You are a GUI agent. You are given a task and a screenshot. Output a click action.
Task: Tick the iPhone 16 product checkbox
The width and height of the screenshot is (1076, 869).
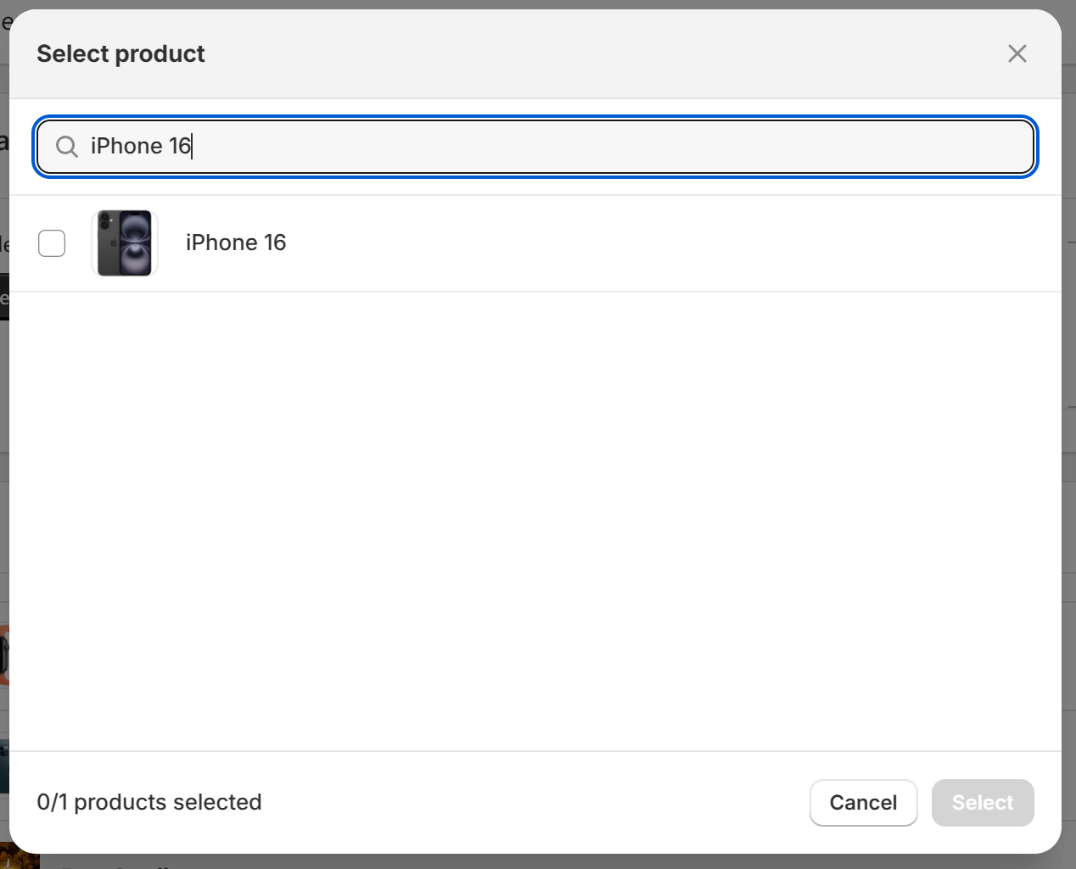point(52,243)
